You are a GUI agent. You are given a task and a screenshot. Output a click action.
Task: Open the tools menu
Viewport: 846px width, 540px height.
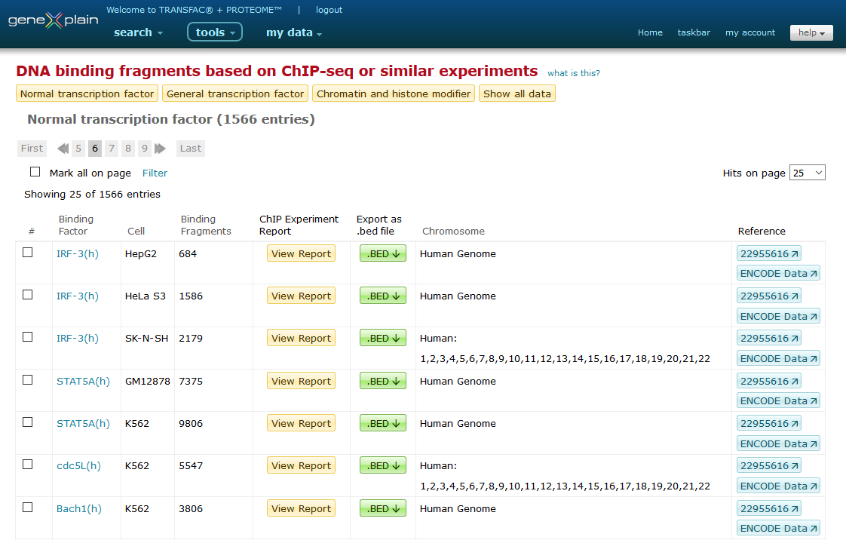[215, 32]
